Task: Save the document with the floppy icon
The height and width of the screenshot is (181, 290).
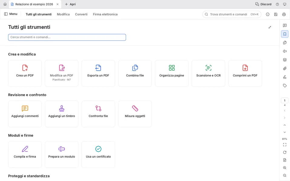Action: tap(276, 14)
